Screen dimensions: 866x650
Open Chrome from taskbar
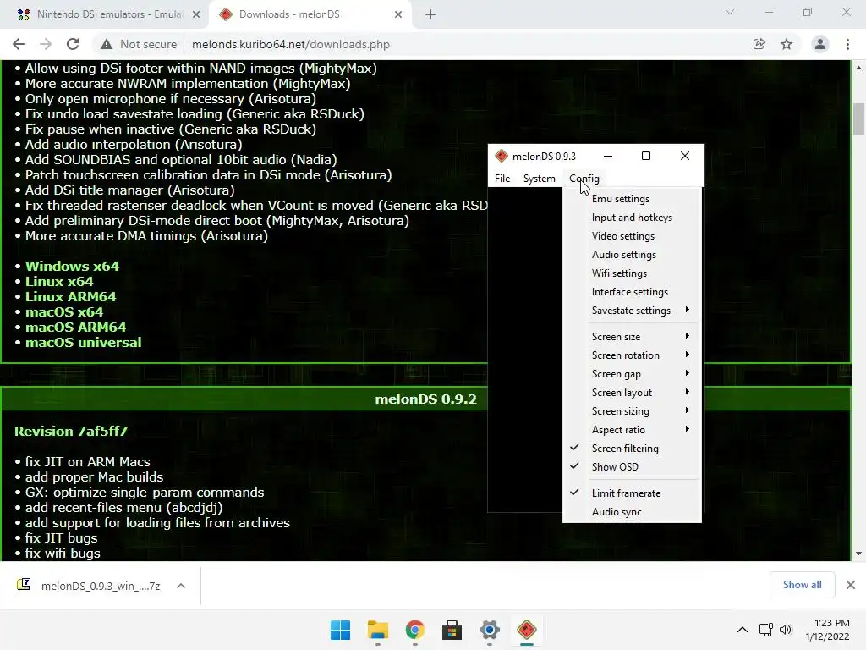414,630
